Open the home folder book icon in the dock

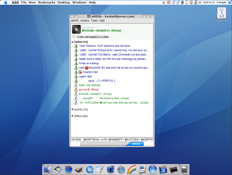tap(58, 169)
